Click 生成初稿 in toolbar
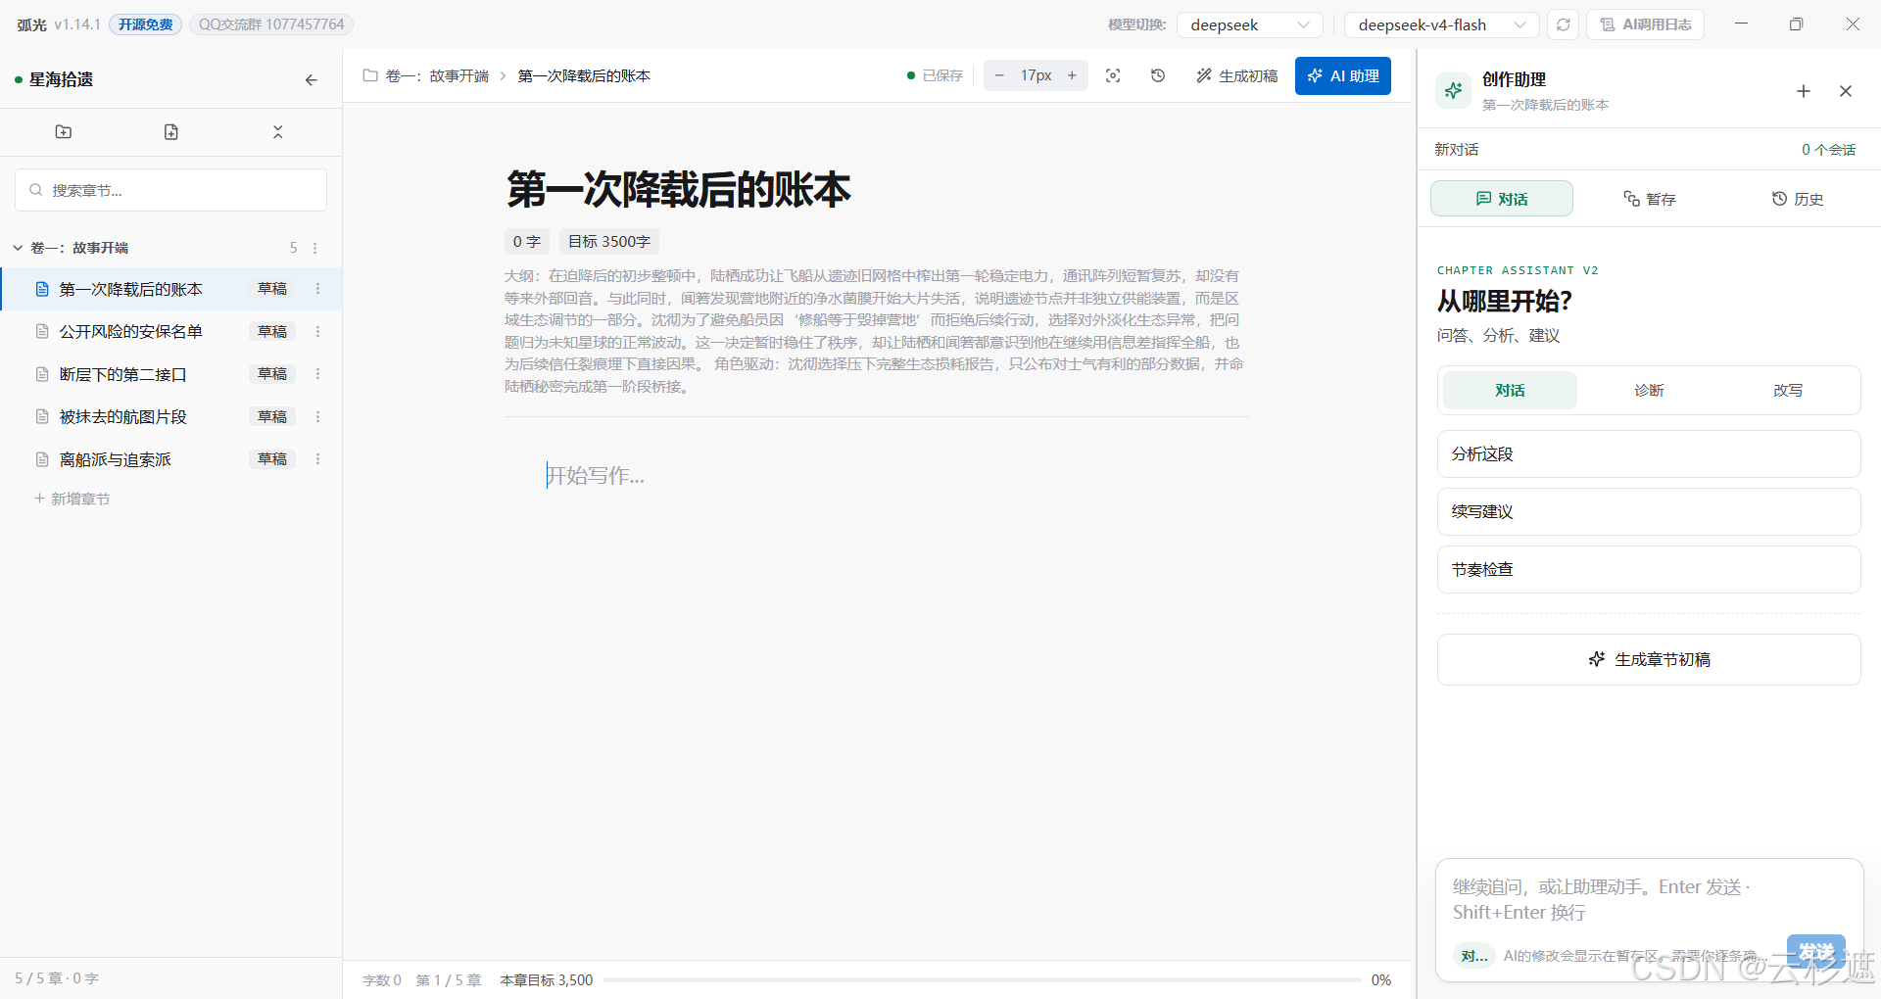The height and width of the screenshot is (999, 1881). (x=1236, y=75)
